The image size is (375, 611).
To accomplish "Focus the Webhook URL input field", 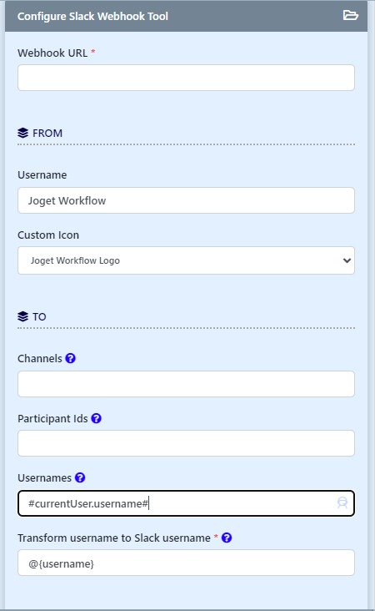I will click(x=186, y=78).
